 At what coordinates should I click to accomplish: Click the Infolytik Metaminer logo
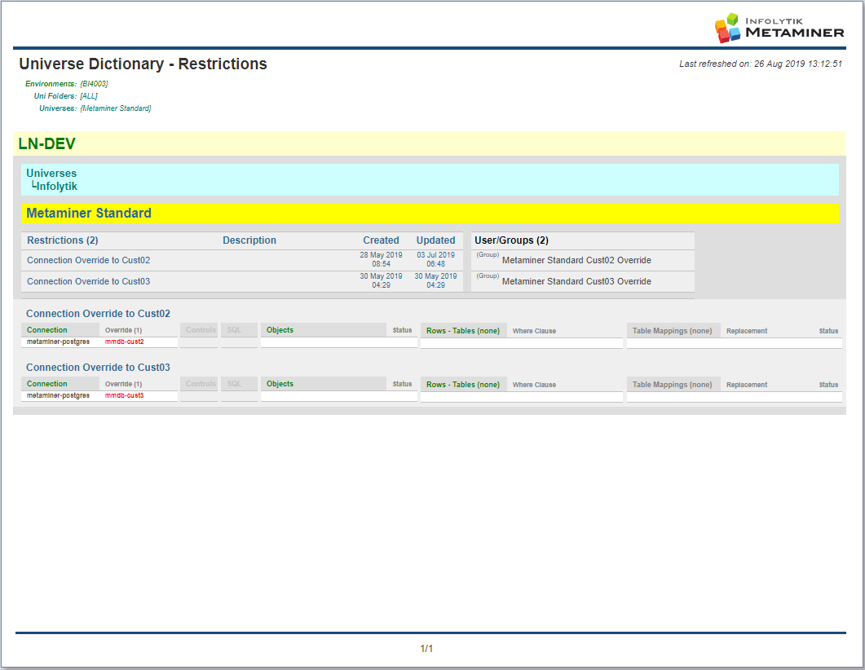coord(779,28)
